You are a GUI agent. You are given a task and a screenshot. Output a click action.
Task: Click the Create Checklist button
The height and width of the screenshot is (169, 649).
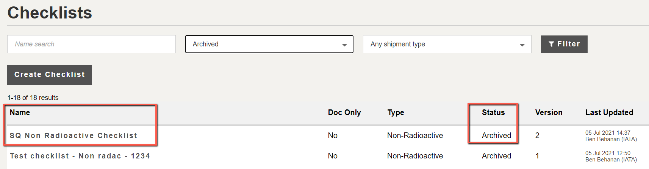coord(50,75)
